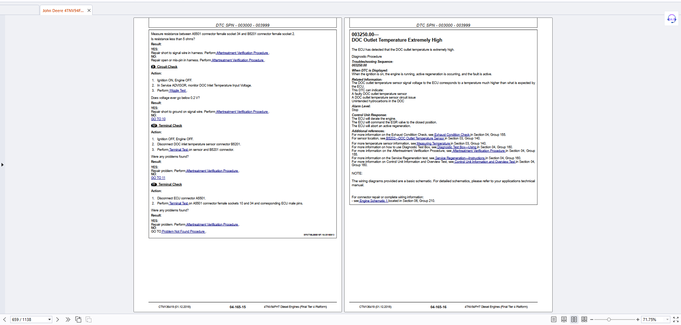The width and height of the screenshot is (681, 325).
Task: Click the zoom out minus button
Action: pyautogui.click(x=592, y=320)
